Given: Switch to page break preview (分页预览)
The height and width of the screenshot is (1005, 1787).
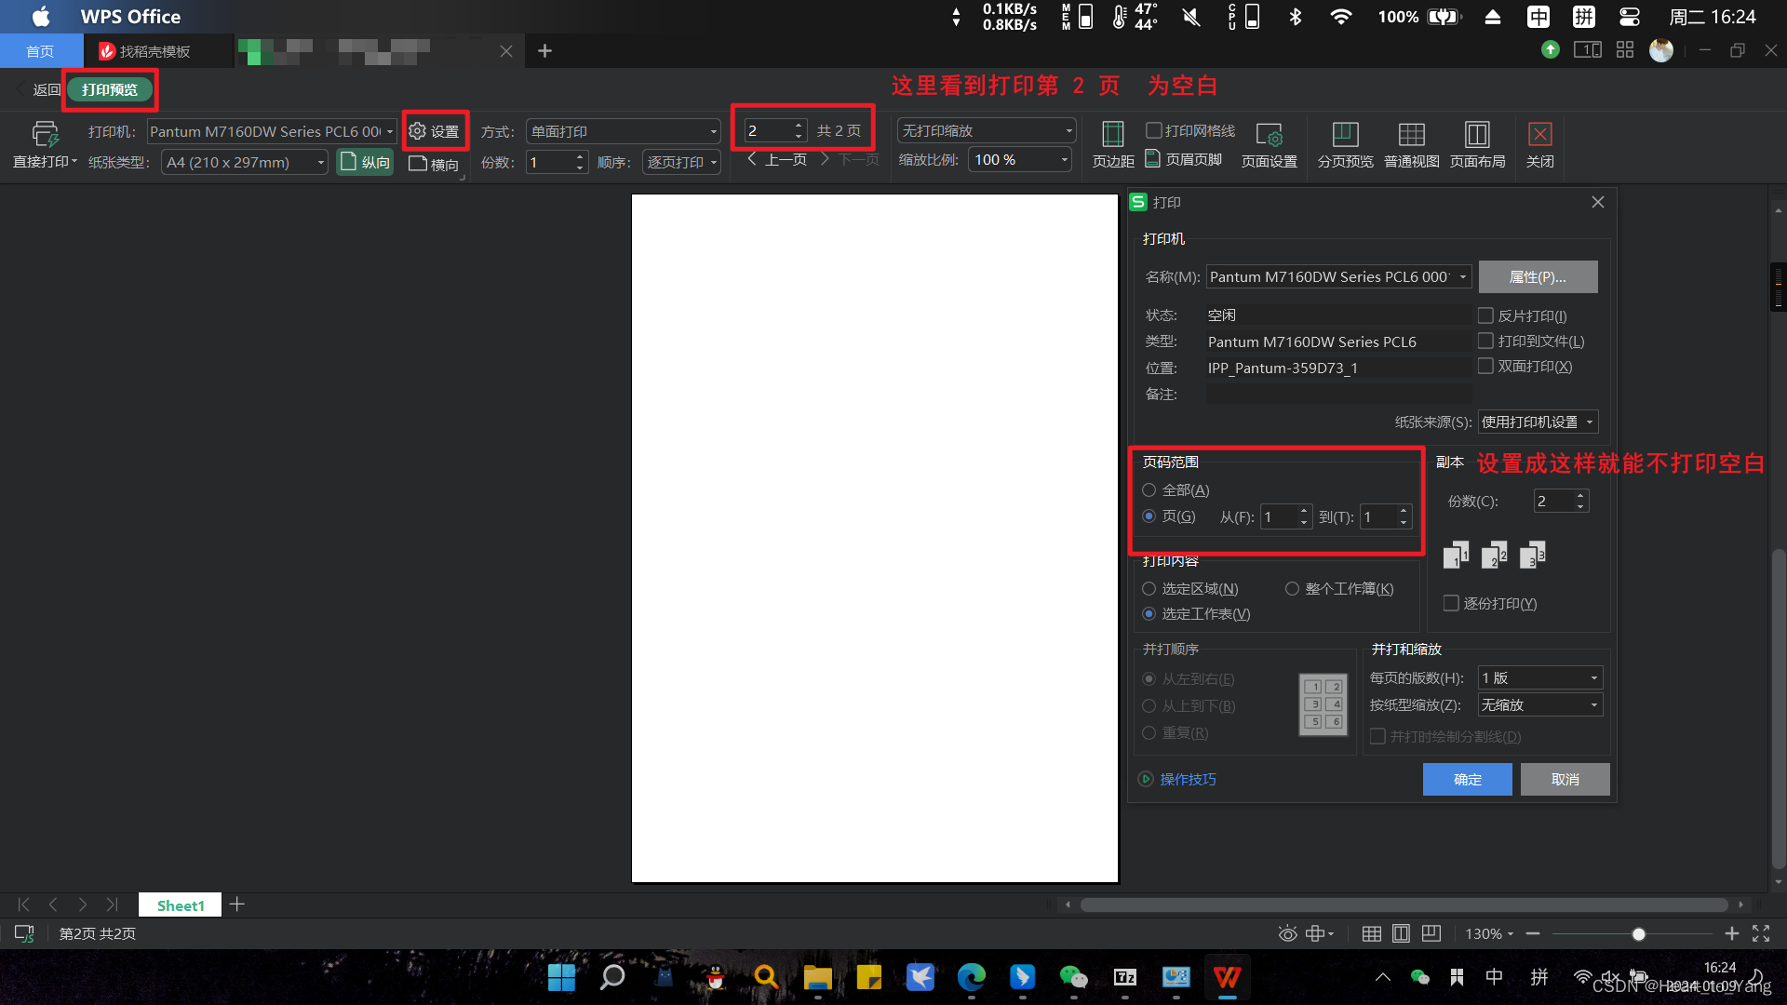Looking at the screenshot, I should [1345, 136].
